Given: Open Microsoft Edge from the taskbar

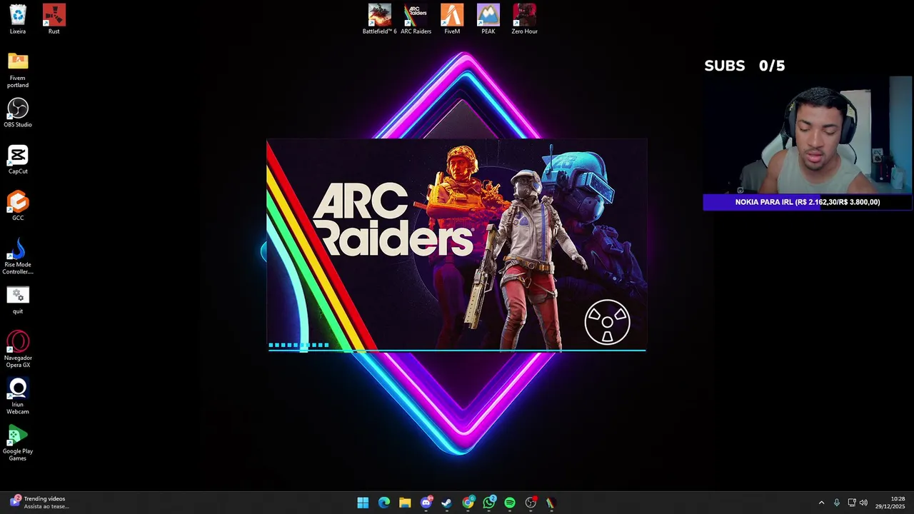Looking at the screenshot, I should point(384,503).
